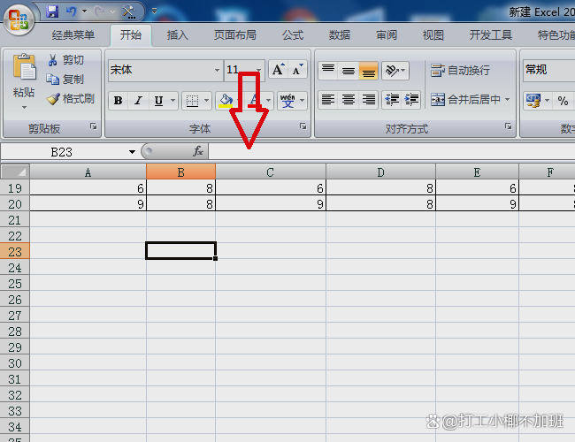Click the fx insert function button
The image size is (575, 442).
tap(198, 151)
